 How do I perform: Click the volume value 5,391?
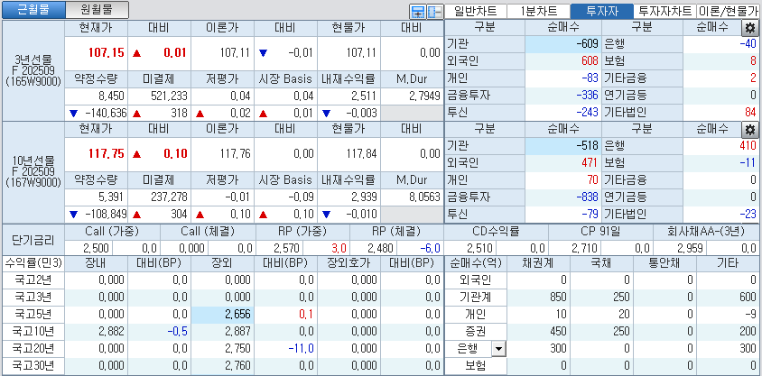111,197
